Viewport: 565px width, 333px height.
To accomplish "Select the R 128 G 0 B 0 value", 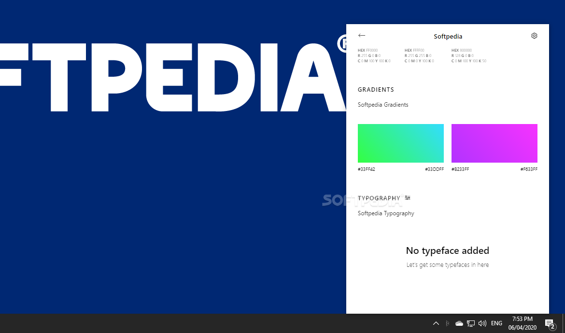I will coord(463,56).
